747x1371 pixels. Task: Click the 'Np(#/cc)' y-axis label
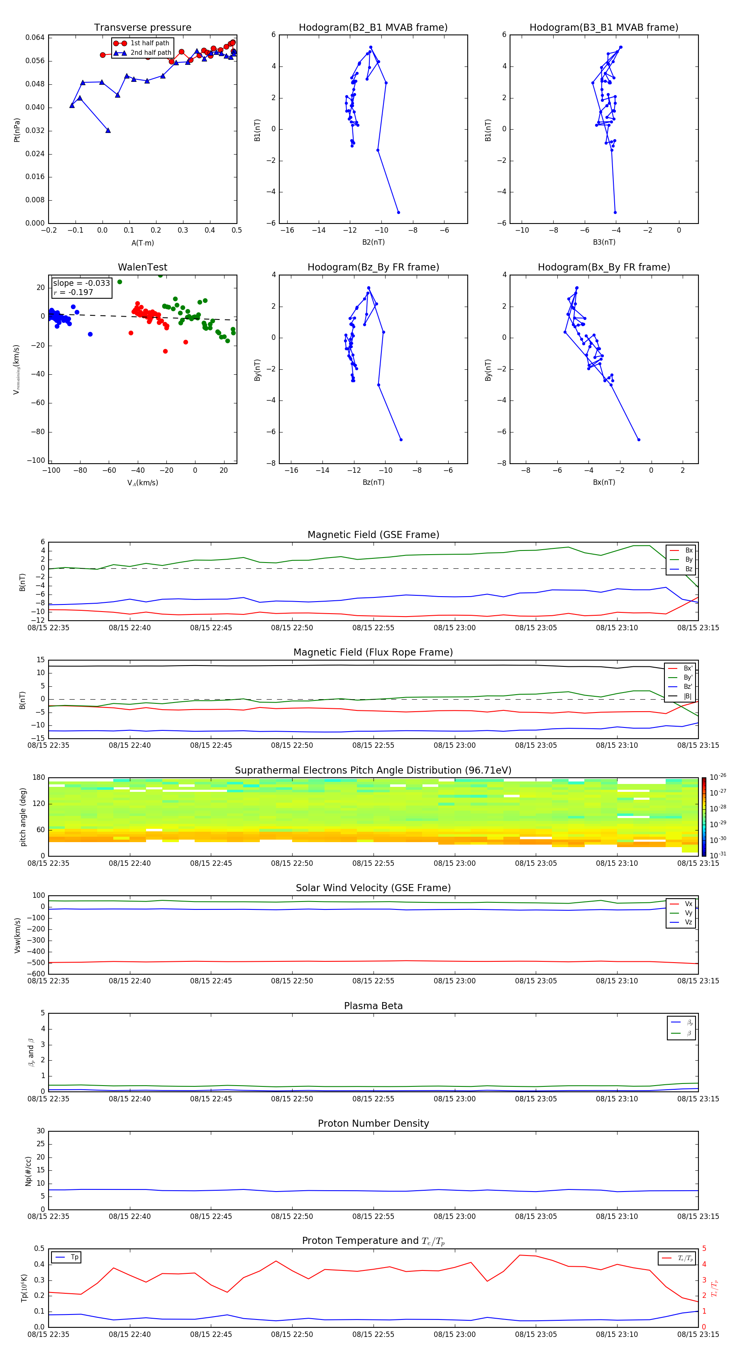click(x=28, y=1170)
